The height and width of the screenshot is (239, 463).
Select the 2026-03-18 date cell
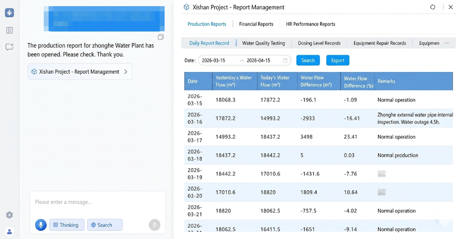(x=195, y=155)
